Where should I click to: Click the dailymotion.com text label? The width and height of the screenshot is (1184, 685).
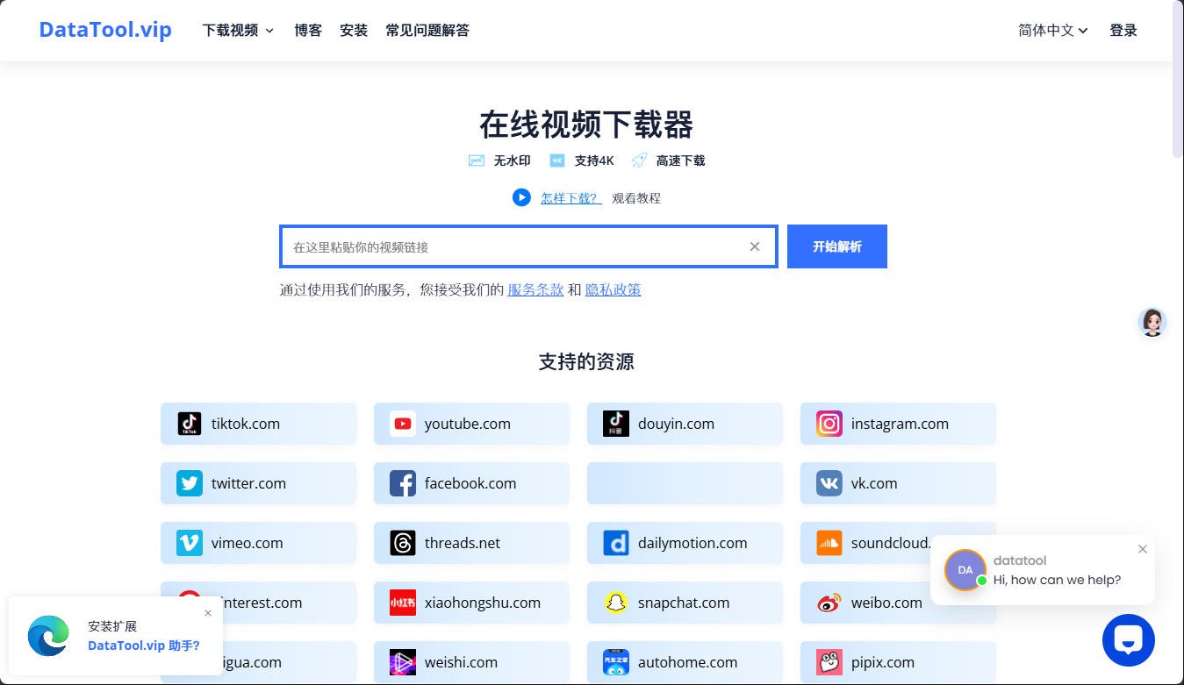[692, 543]
